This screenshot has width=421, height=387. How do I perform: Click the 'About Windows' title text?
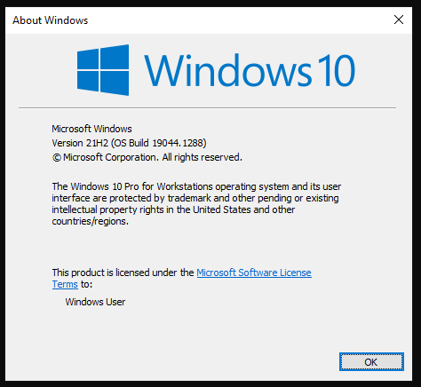tap(51, 20)
